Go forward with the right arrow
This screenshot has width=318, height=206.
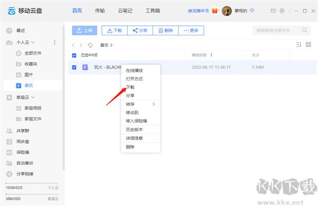tap(81, 45)
